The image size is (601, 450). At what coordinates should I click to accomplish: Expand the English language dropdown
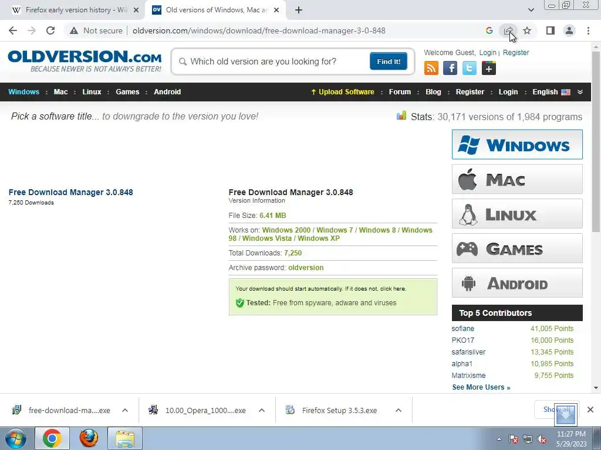pyautogui.click(x=551, y=92)
